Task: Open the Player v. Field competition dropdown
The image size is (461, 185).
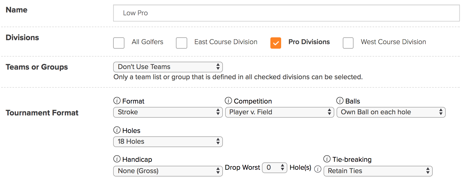Action: (x=280, y=112)
